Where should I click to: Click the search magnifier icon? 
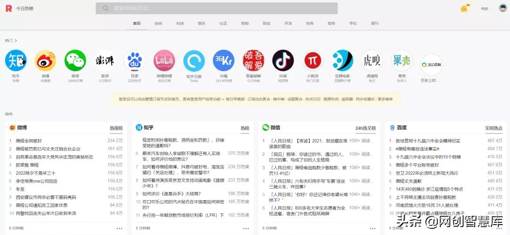pos(105,8)
